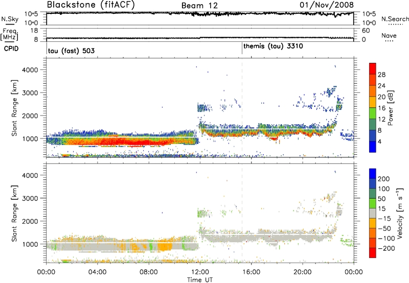Click the "Power [dB]" colorbar title
This screenshot has width=409, height=283.
pos(390,108)
